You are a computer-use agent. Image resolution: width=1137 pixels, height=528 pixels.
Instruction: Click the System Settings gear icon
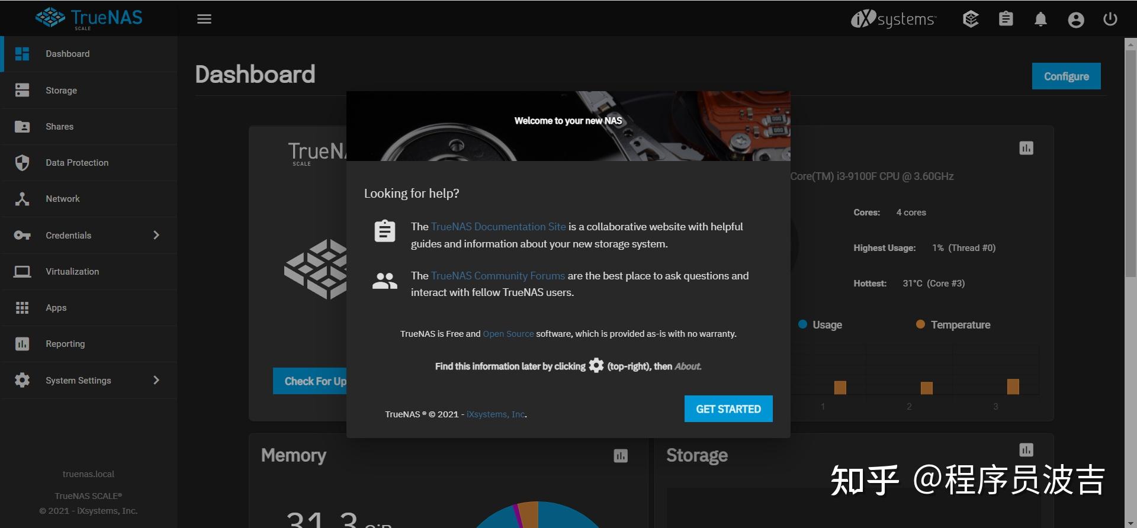click(22, 380)
